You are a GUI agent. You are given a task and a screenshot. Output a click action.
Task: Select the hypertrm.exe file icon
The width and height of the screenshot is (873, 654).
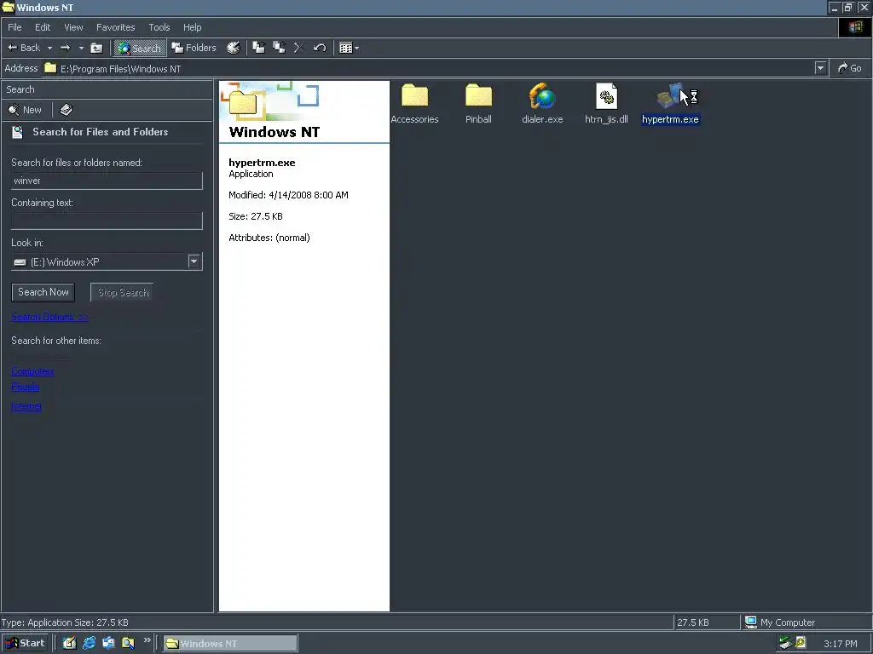tap(670, 103)
